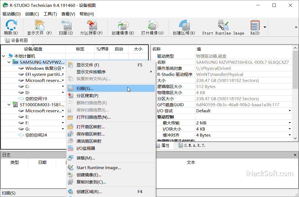Choose 创建区域(R)... in the context menu

point(111,192)
